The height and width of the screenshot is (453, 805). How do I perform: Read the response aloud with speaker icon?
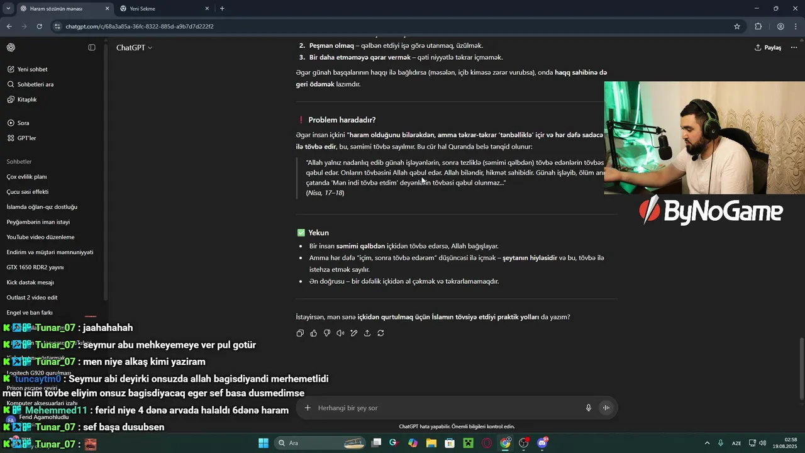point(340,333)
